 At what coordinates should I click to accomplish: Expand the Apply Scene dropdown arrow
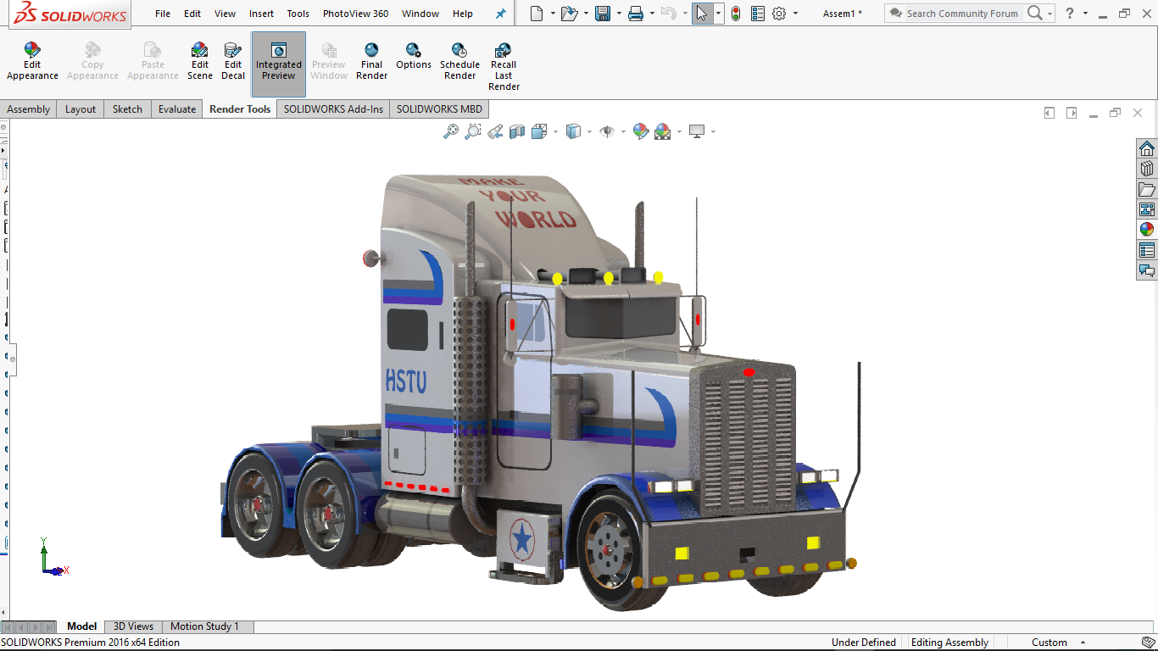click(x=679, y=131)
